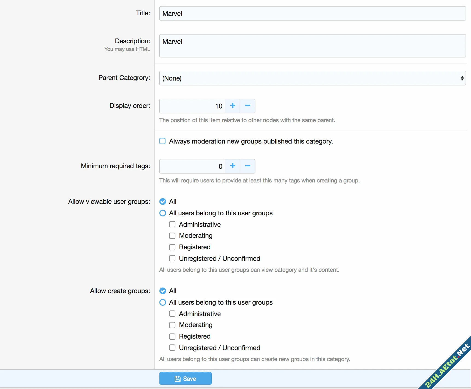
Task: Increase Display order with plus icon
Action: coord(232,106)
